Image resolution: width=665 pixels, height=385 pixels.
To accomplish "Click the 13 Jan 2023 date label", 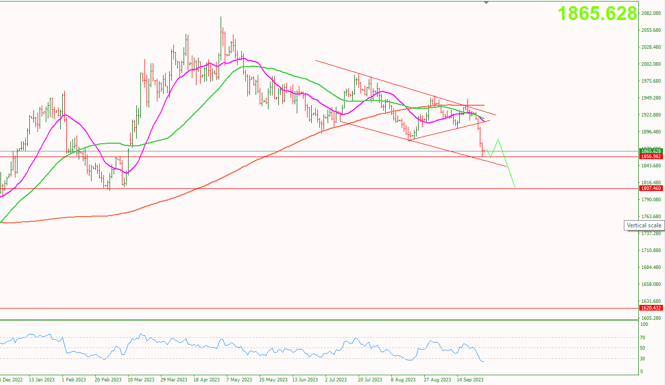I will tap(42, 380).
